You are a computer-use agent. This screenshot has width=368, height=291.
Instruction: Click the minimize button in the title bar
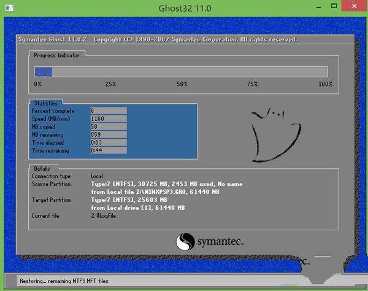pyautogui.click(x=317, y=6)
